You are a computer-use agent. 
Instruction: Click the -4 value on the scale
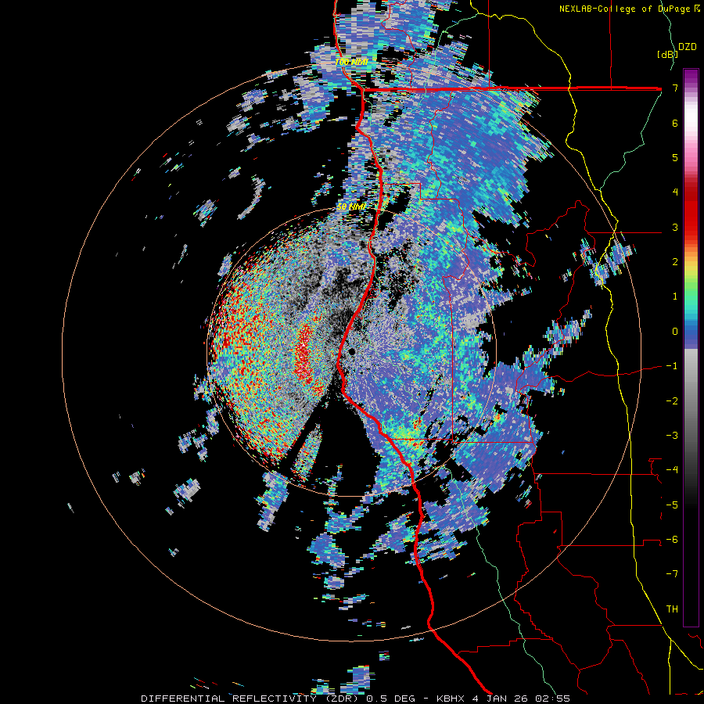click(x=672, y=470)
